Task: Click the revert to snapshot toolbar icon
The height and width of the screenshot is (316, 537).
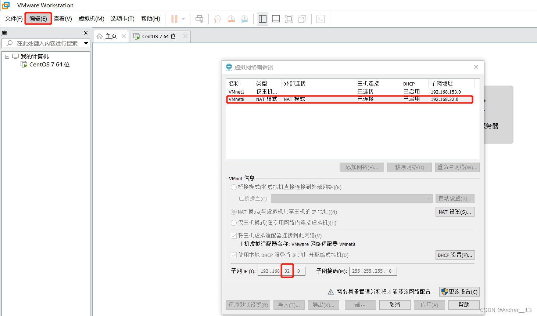Action: pyautogui.click(x=231, y=19)
